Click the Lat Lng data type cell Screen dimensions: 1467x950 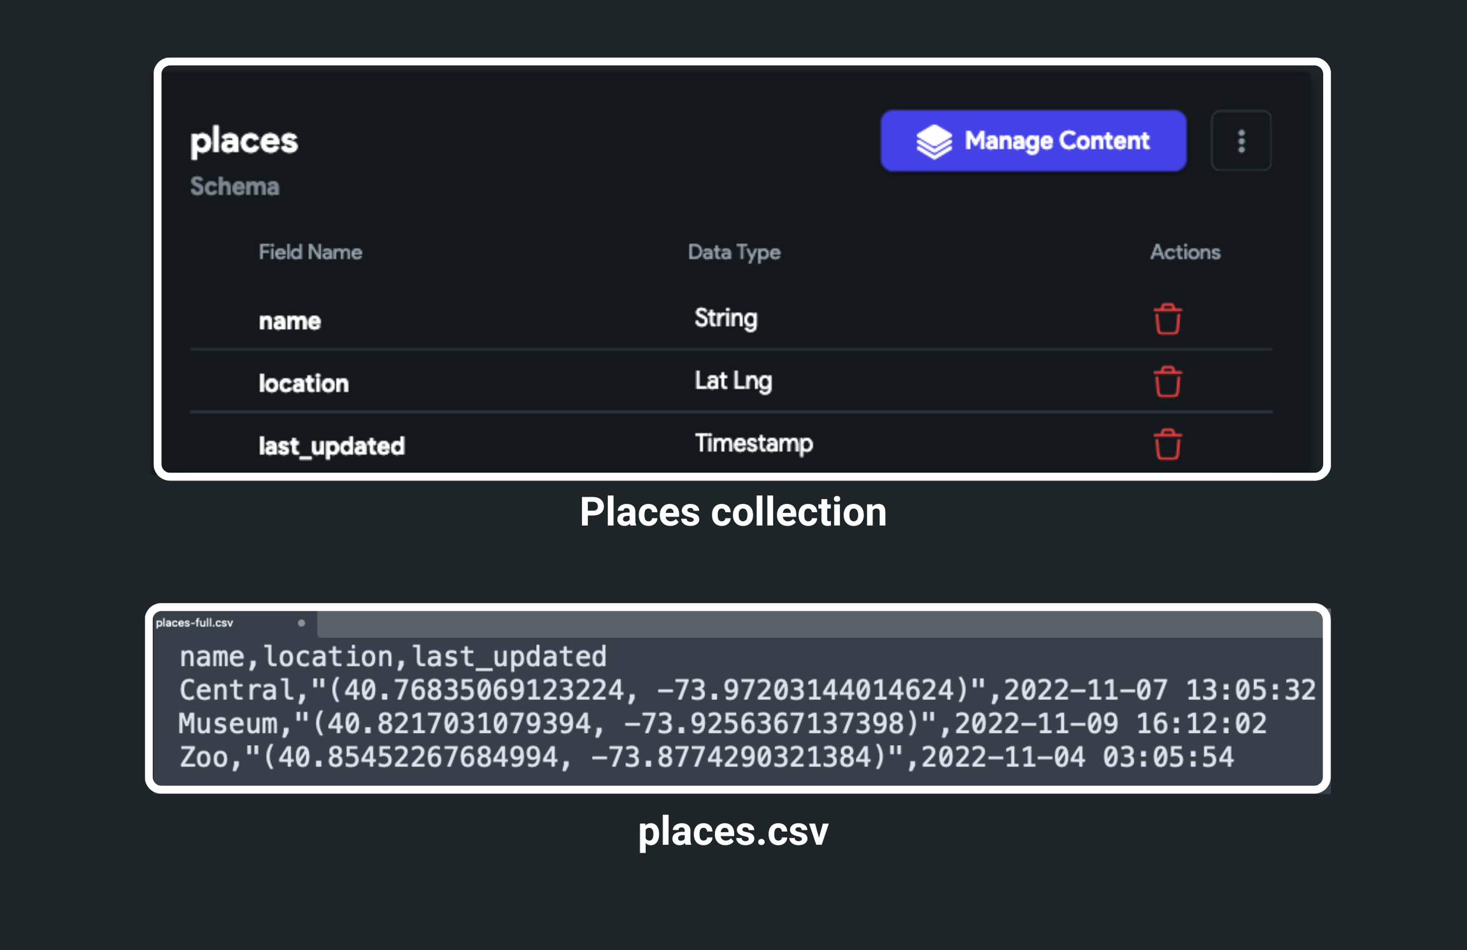(733, 381)
